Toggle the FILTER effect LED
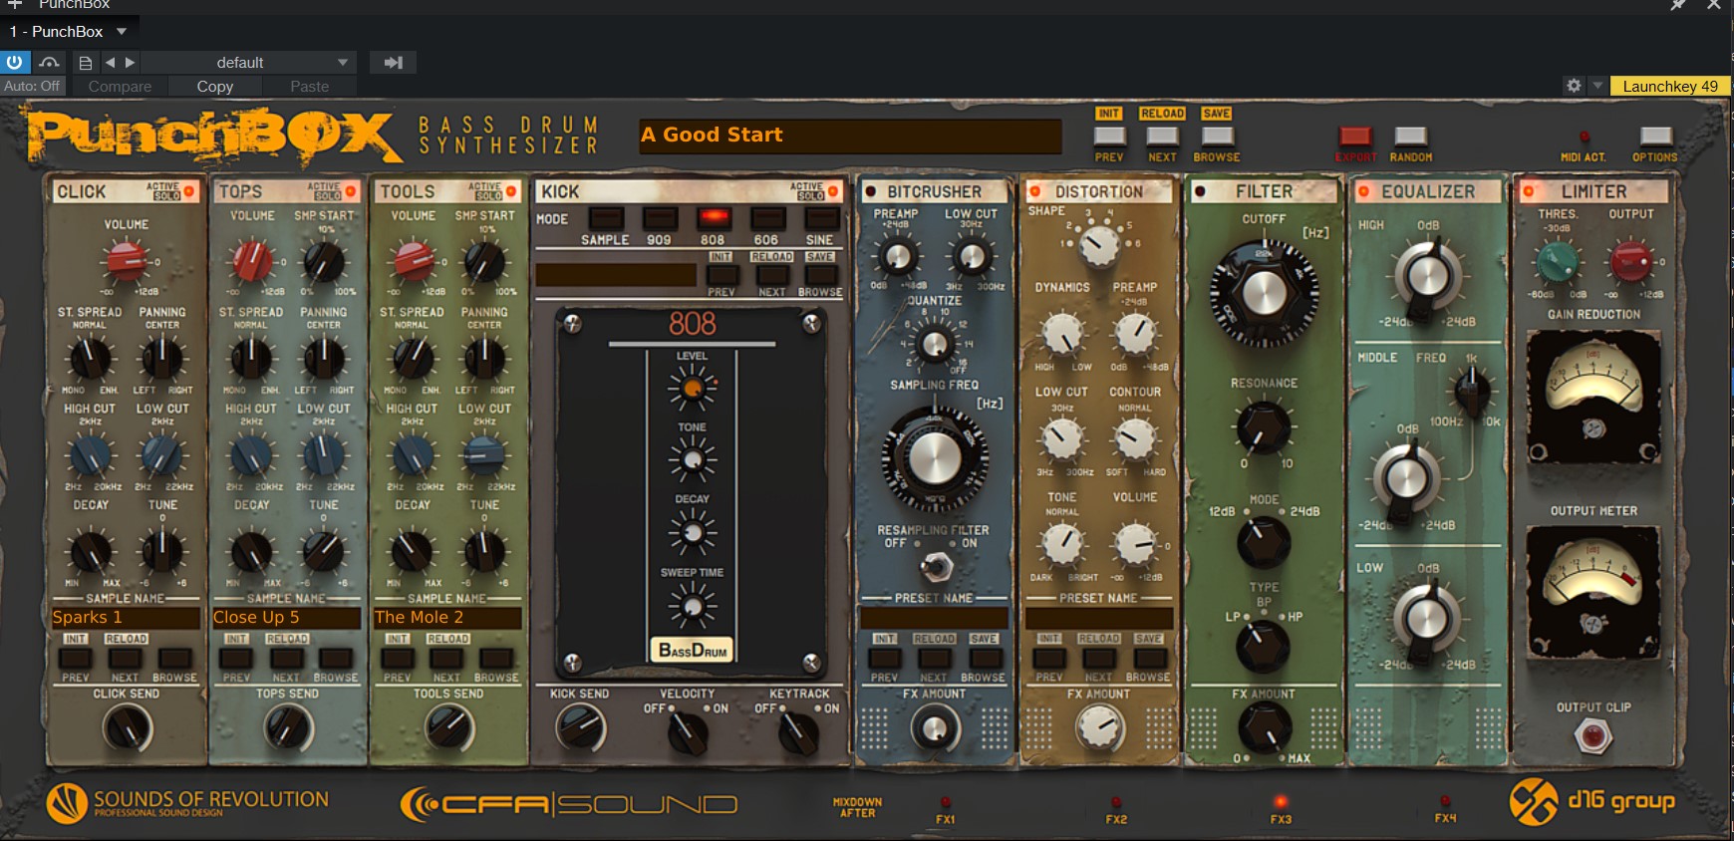1734x841 pixels. 1200,191
